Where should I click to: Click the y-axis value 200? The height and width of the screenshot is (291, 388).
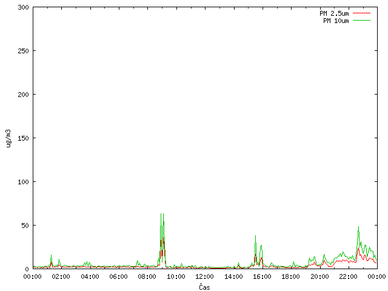(x=23, y=95)
